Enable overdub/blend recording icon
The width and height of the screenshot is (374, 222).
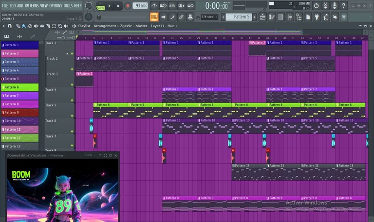click(x=181, y=5)
